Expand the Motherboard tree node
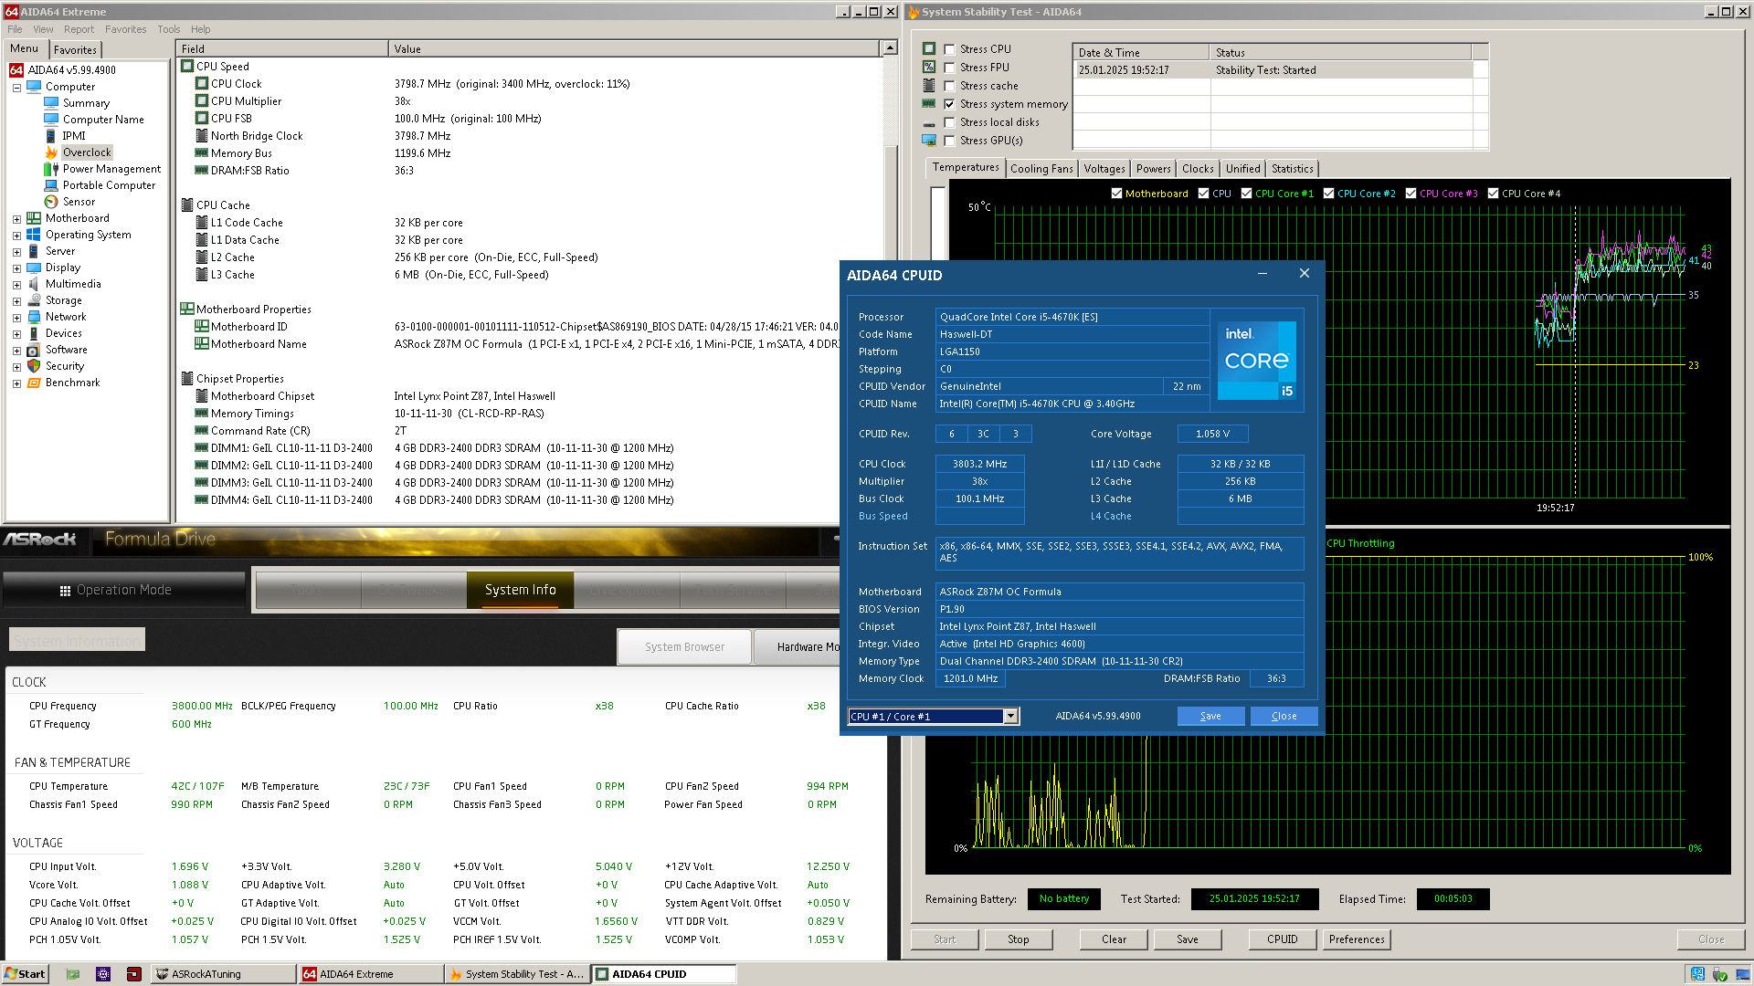This screenshot has width=1754, height=986. pos(16,219)
